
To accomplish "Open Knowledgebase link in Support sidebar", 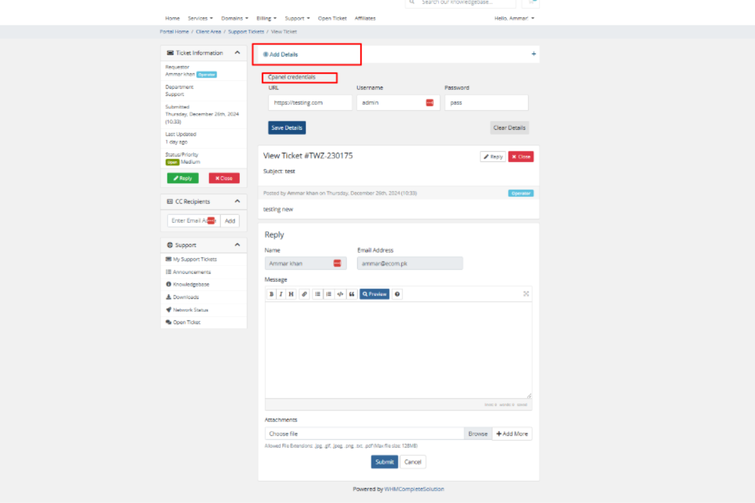I will point(191,284).
